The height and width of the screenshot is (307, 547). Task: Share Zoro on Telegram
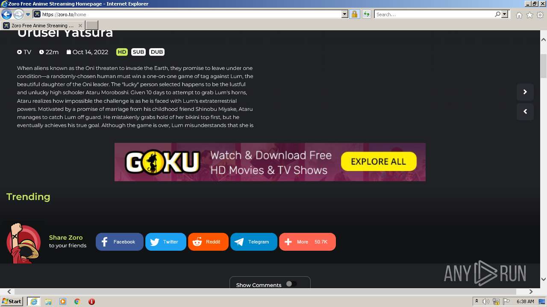click(x=254, y=242)
